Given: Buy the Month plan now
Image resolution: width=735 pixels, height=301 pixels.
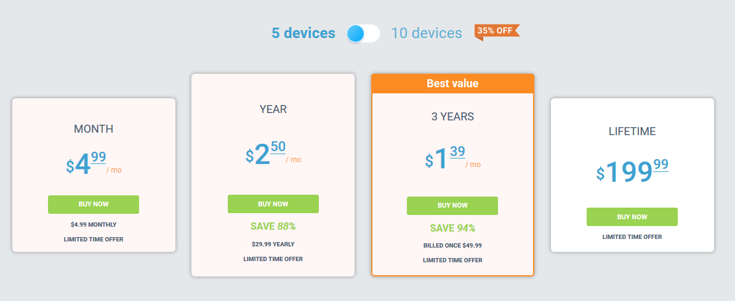Looking at the screenshot, I should click(x=94, y=205).
